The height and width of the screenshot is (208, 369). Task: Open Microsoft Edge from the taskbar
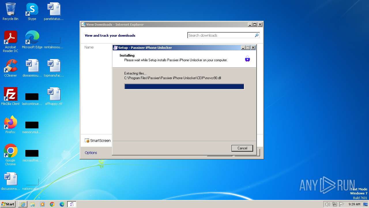click(62, 204)
